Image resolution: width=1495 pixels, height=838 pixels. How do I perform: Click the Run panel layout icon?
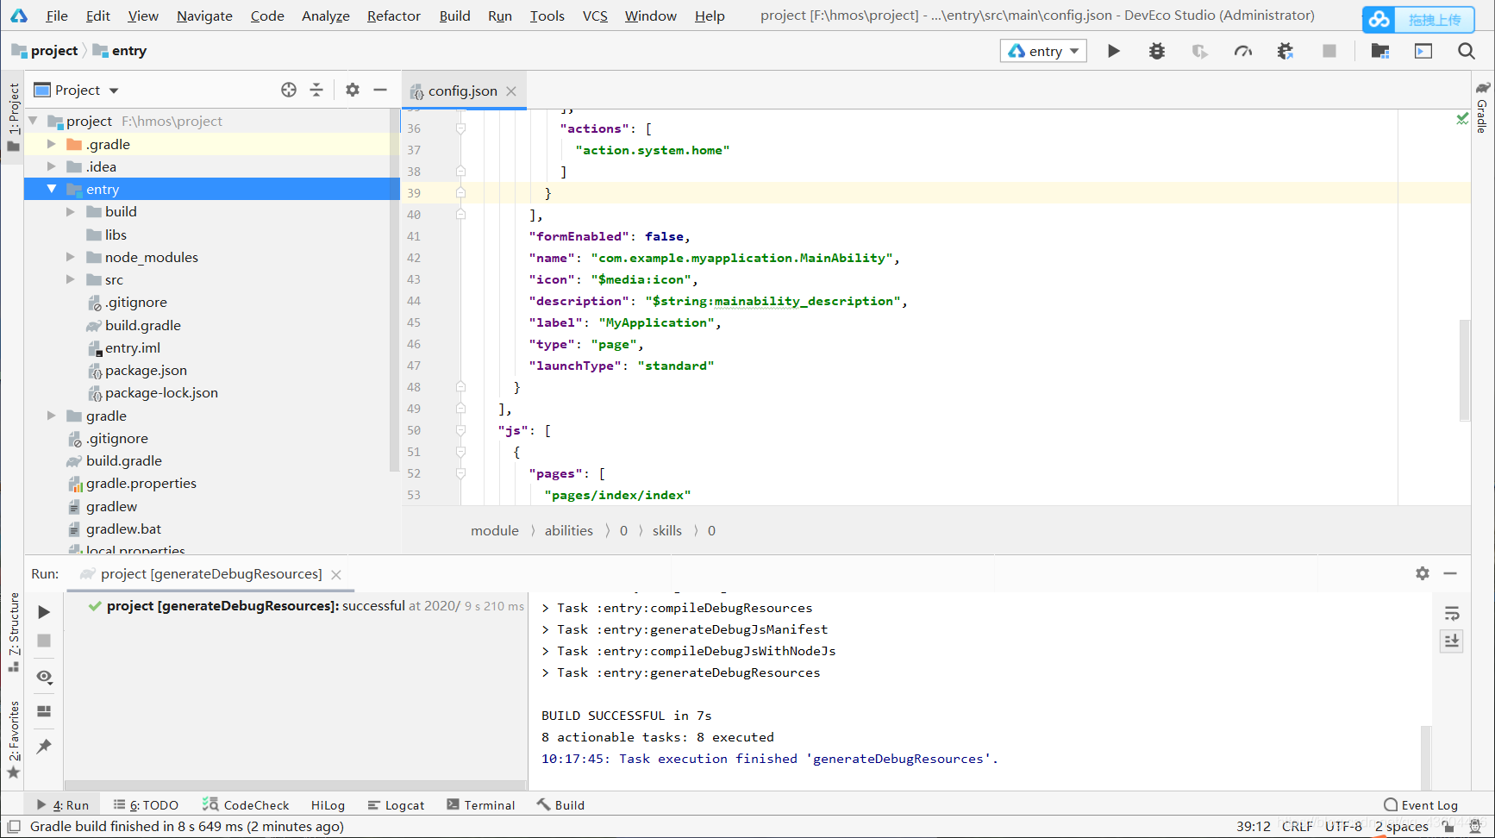click(44, 711)
